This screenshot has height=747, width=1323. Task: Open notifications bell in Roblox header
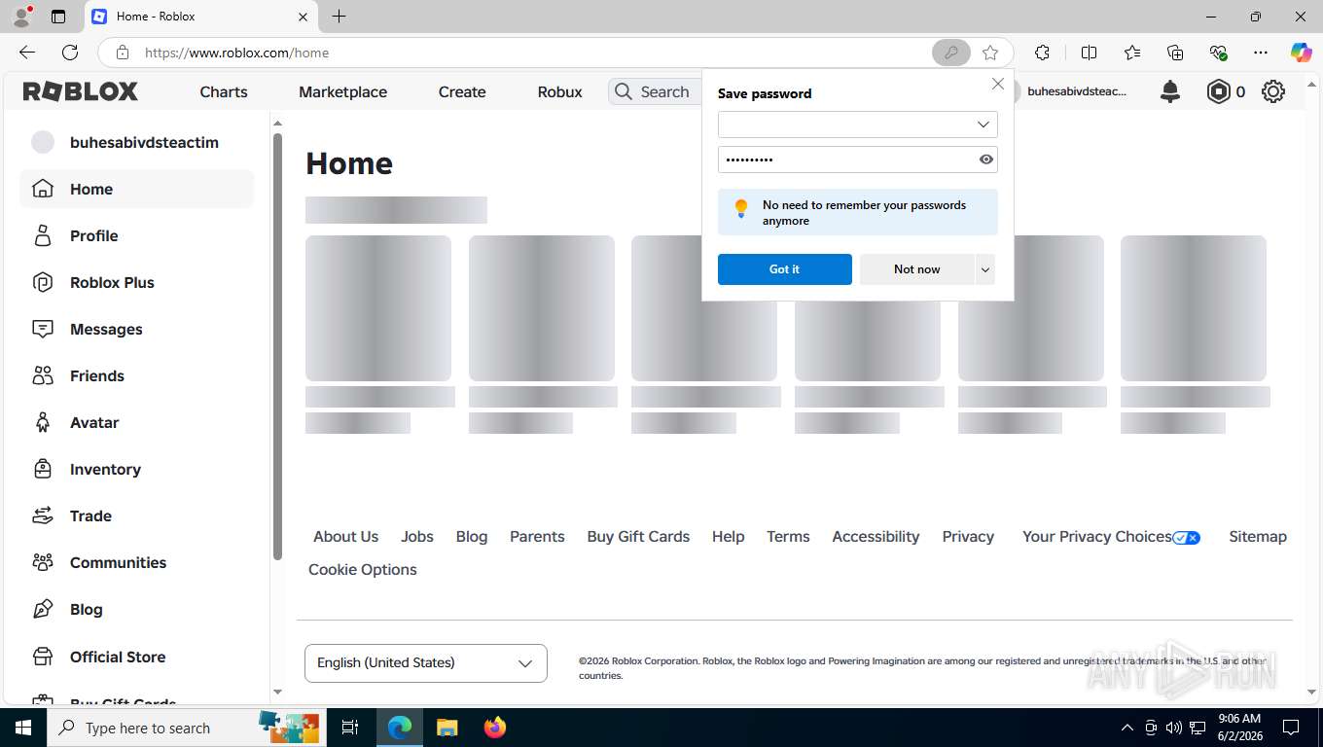(x=1170, y=91)
